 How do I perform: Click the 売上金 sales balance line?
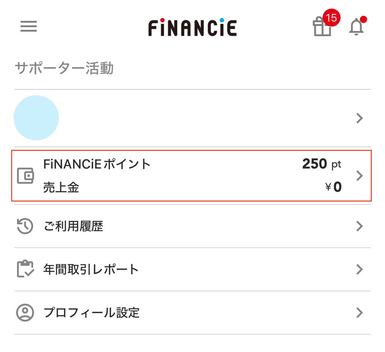pyautogui.click(x=61, y=188)
